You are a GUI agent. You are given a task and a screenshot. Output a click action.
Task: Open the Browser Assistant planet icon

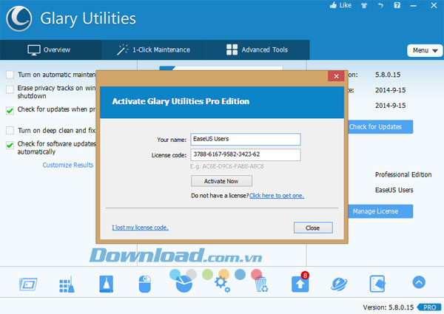tap(339, 284)
